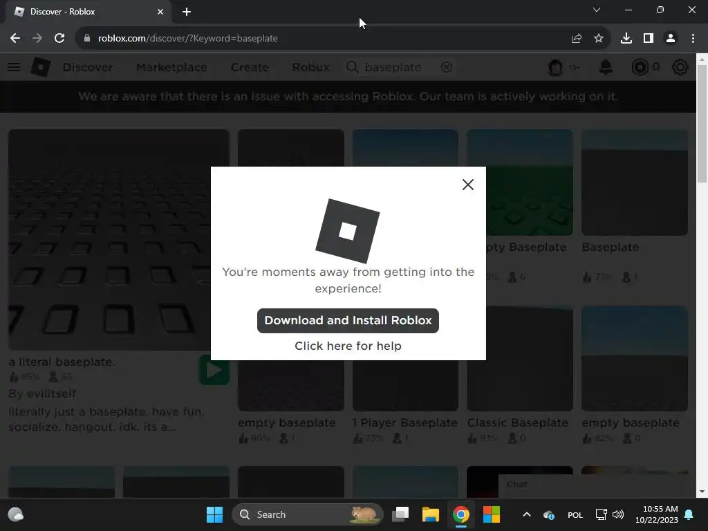Open clock and date flyout
Image resolution: width=708 pixels, height=531 pixels.
tap(657, 514)
